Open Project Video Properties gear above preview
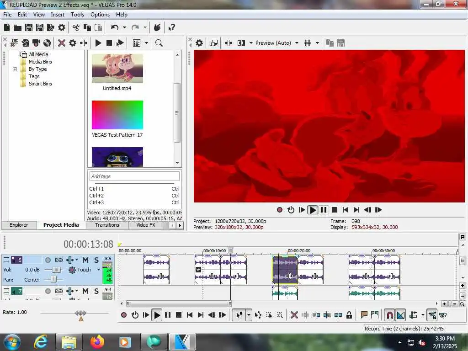The image size is (468, 351). 199,43
